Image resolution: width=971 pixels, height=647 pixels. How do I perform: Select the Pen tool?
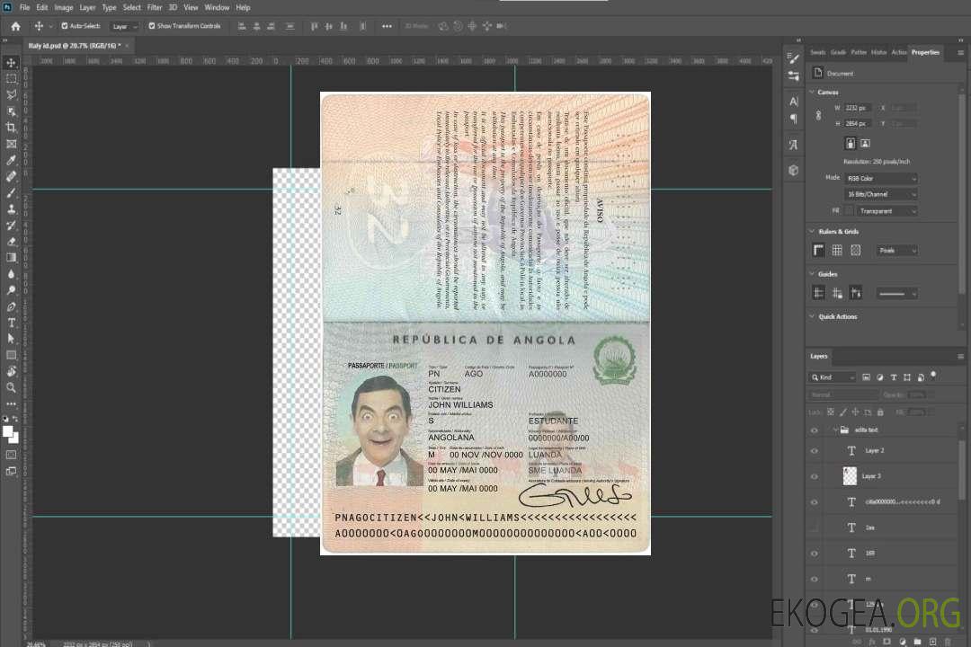pos(11,306)
